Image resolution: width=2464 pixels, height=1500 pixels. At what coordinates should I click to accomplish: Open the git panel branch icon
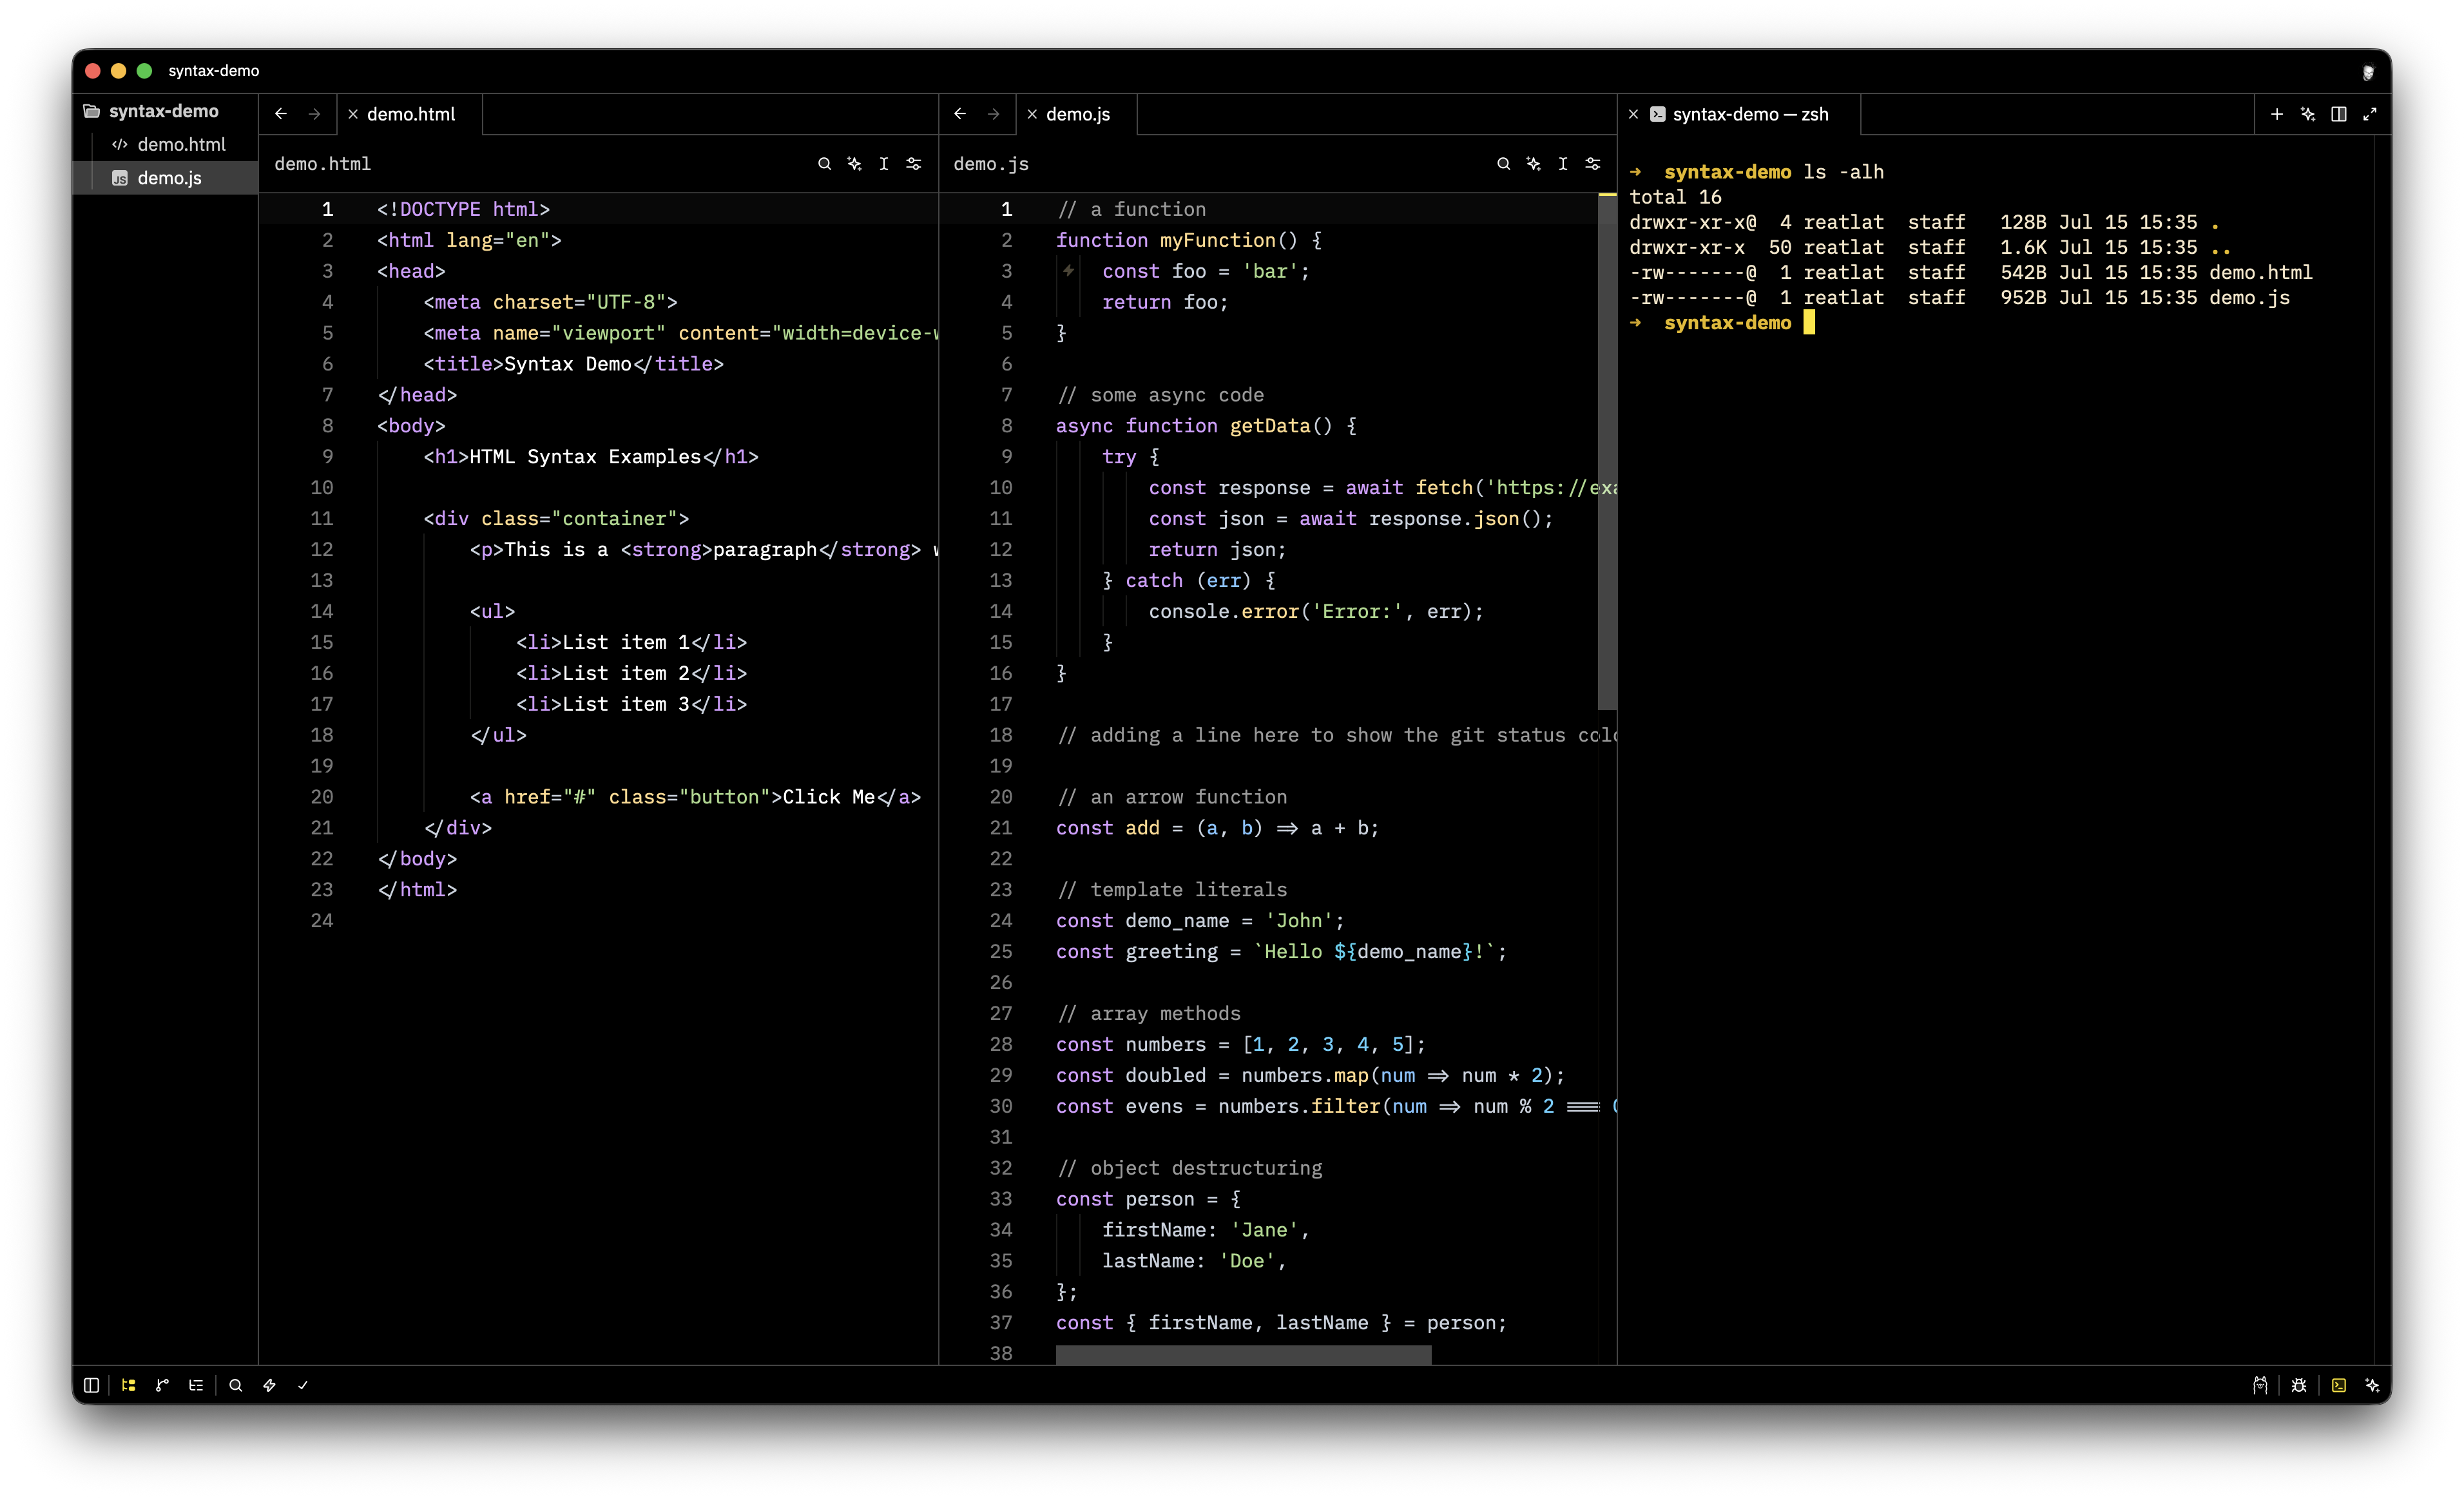pos(162,1385)
